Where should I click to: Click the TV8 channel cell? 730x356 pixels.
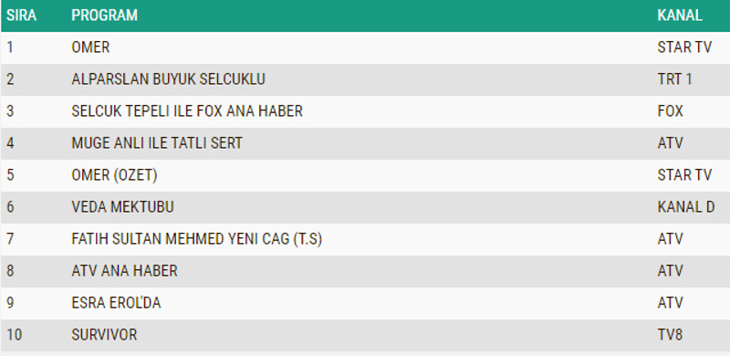coord(670,335)
